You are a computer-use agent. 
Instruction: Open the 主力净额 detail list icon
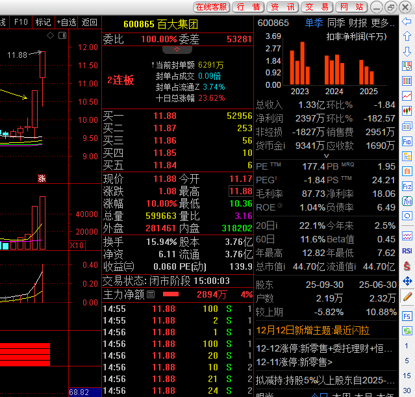click(151, 294)
